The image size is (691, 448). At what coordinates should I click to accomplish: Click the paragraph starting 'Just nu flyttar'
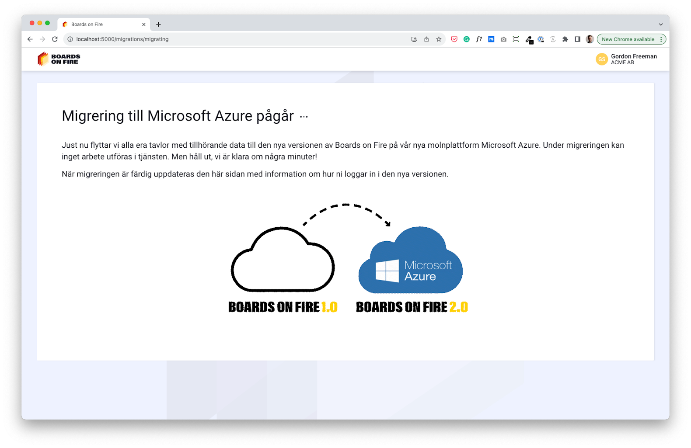click(x=343, y=151)
